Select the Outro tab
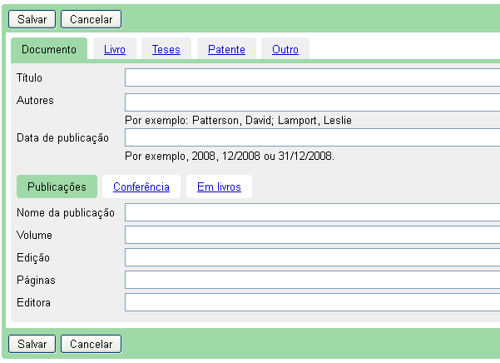The height and width of the screenshot is (363, 500). tap(285, 50)
